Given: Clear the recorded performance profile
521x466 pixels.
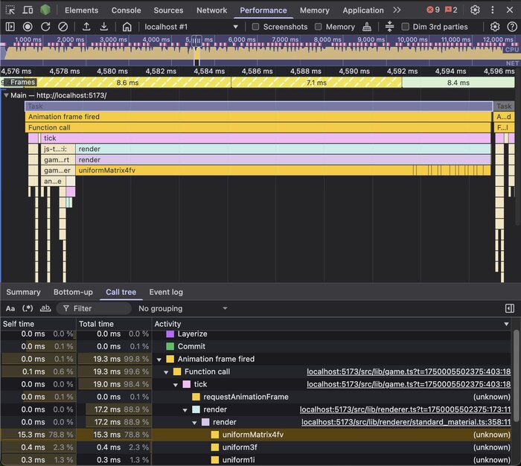Looking at the screenshot, I should [x=63, y=27].
